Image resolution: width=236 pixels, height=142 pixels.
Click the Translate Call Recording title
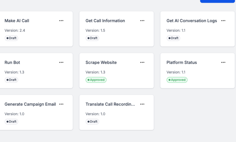110,104
